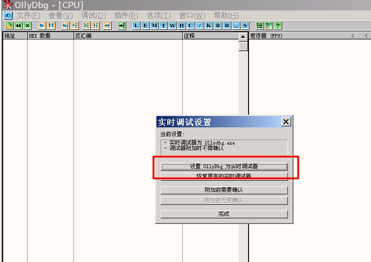
Task: Open the 选项(T) options menu
Action: point(158,15)
